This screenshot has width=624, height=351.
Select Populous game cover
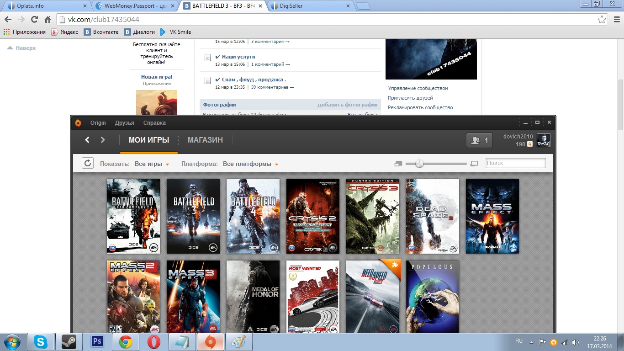433,297
